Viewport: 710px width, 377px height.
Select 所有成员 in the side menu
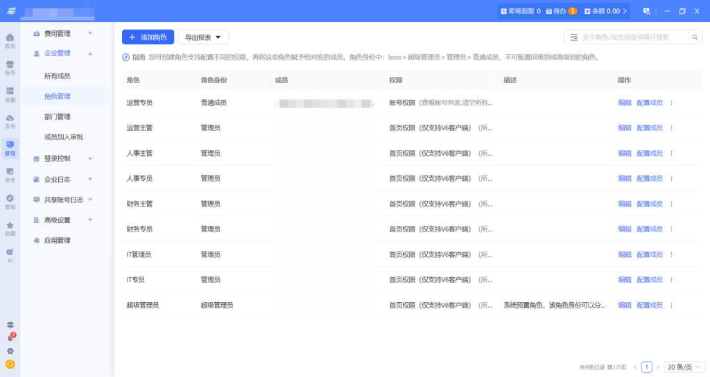tap(57, 76)
